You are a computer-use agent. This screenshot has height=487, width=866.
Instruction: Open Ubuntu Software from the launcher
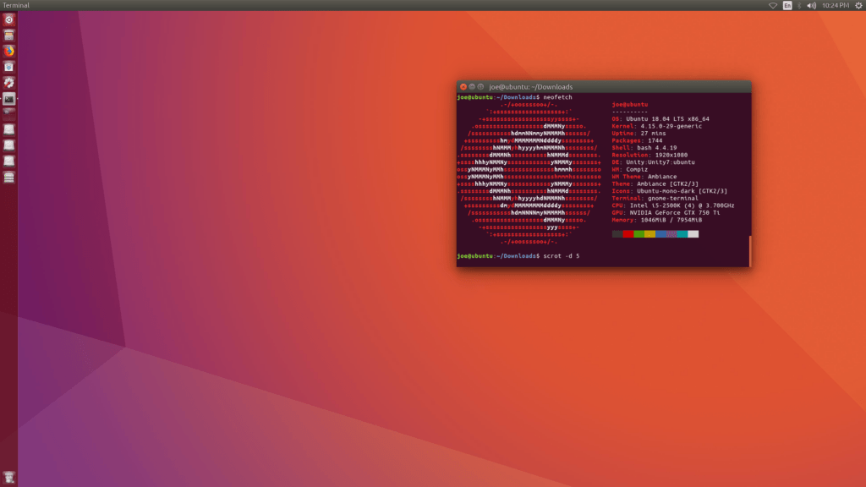click(x=8, y=67)
